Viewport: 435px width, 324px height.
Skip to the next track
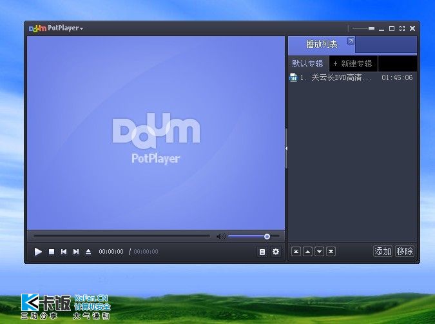(76, 252)
